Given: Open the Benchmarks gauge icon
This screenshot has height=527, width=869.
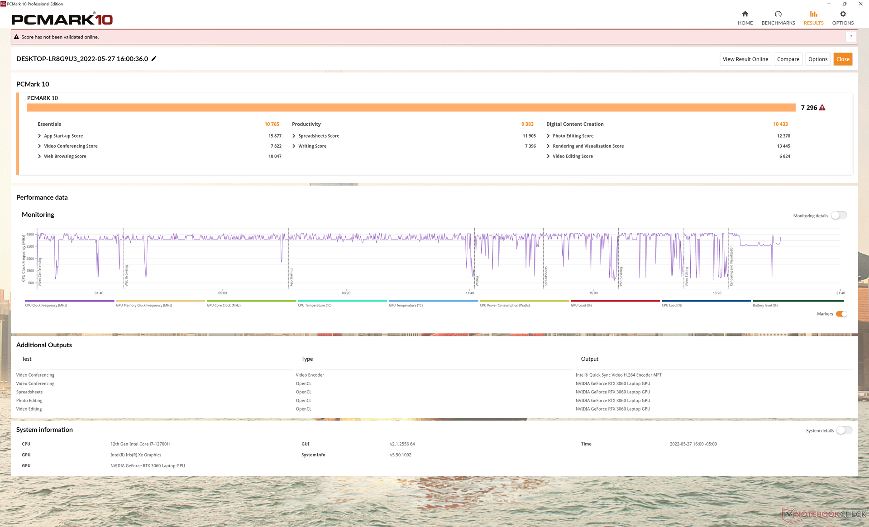Looking at the screenshot, I should click(778, 14).
